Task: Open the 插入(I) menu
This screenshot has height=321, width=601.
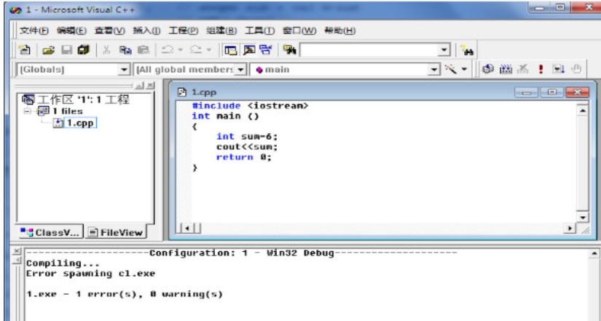Action: (x=147, y=31)
